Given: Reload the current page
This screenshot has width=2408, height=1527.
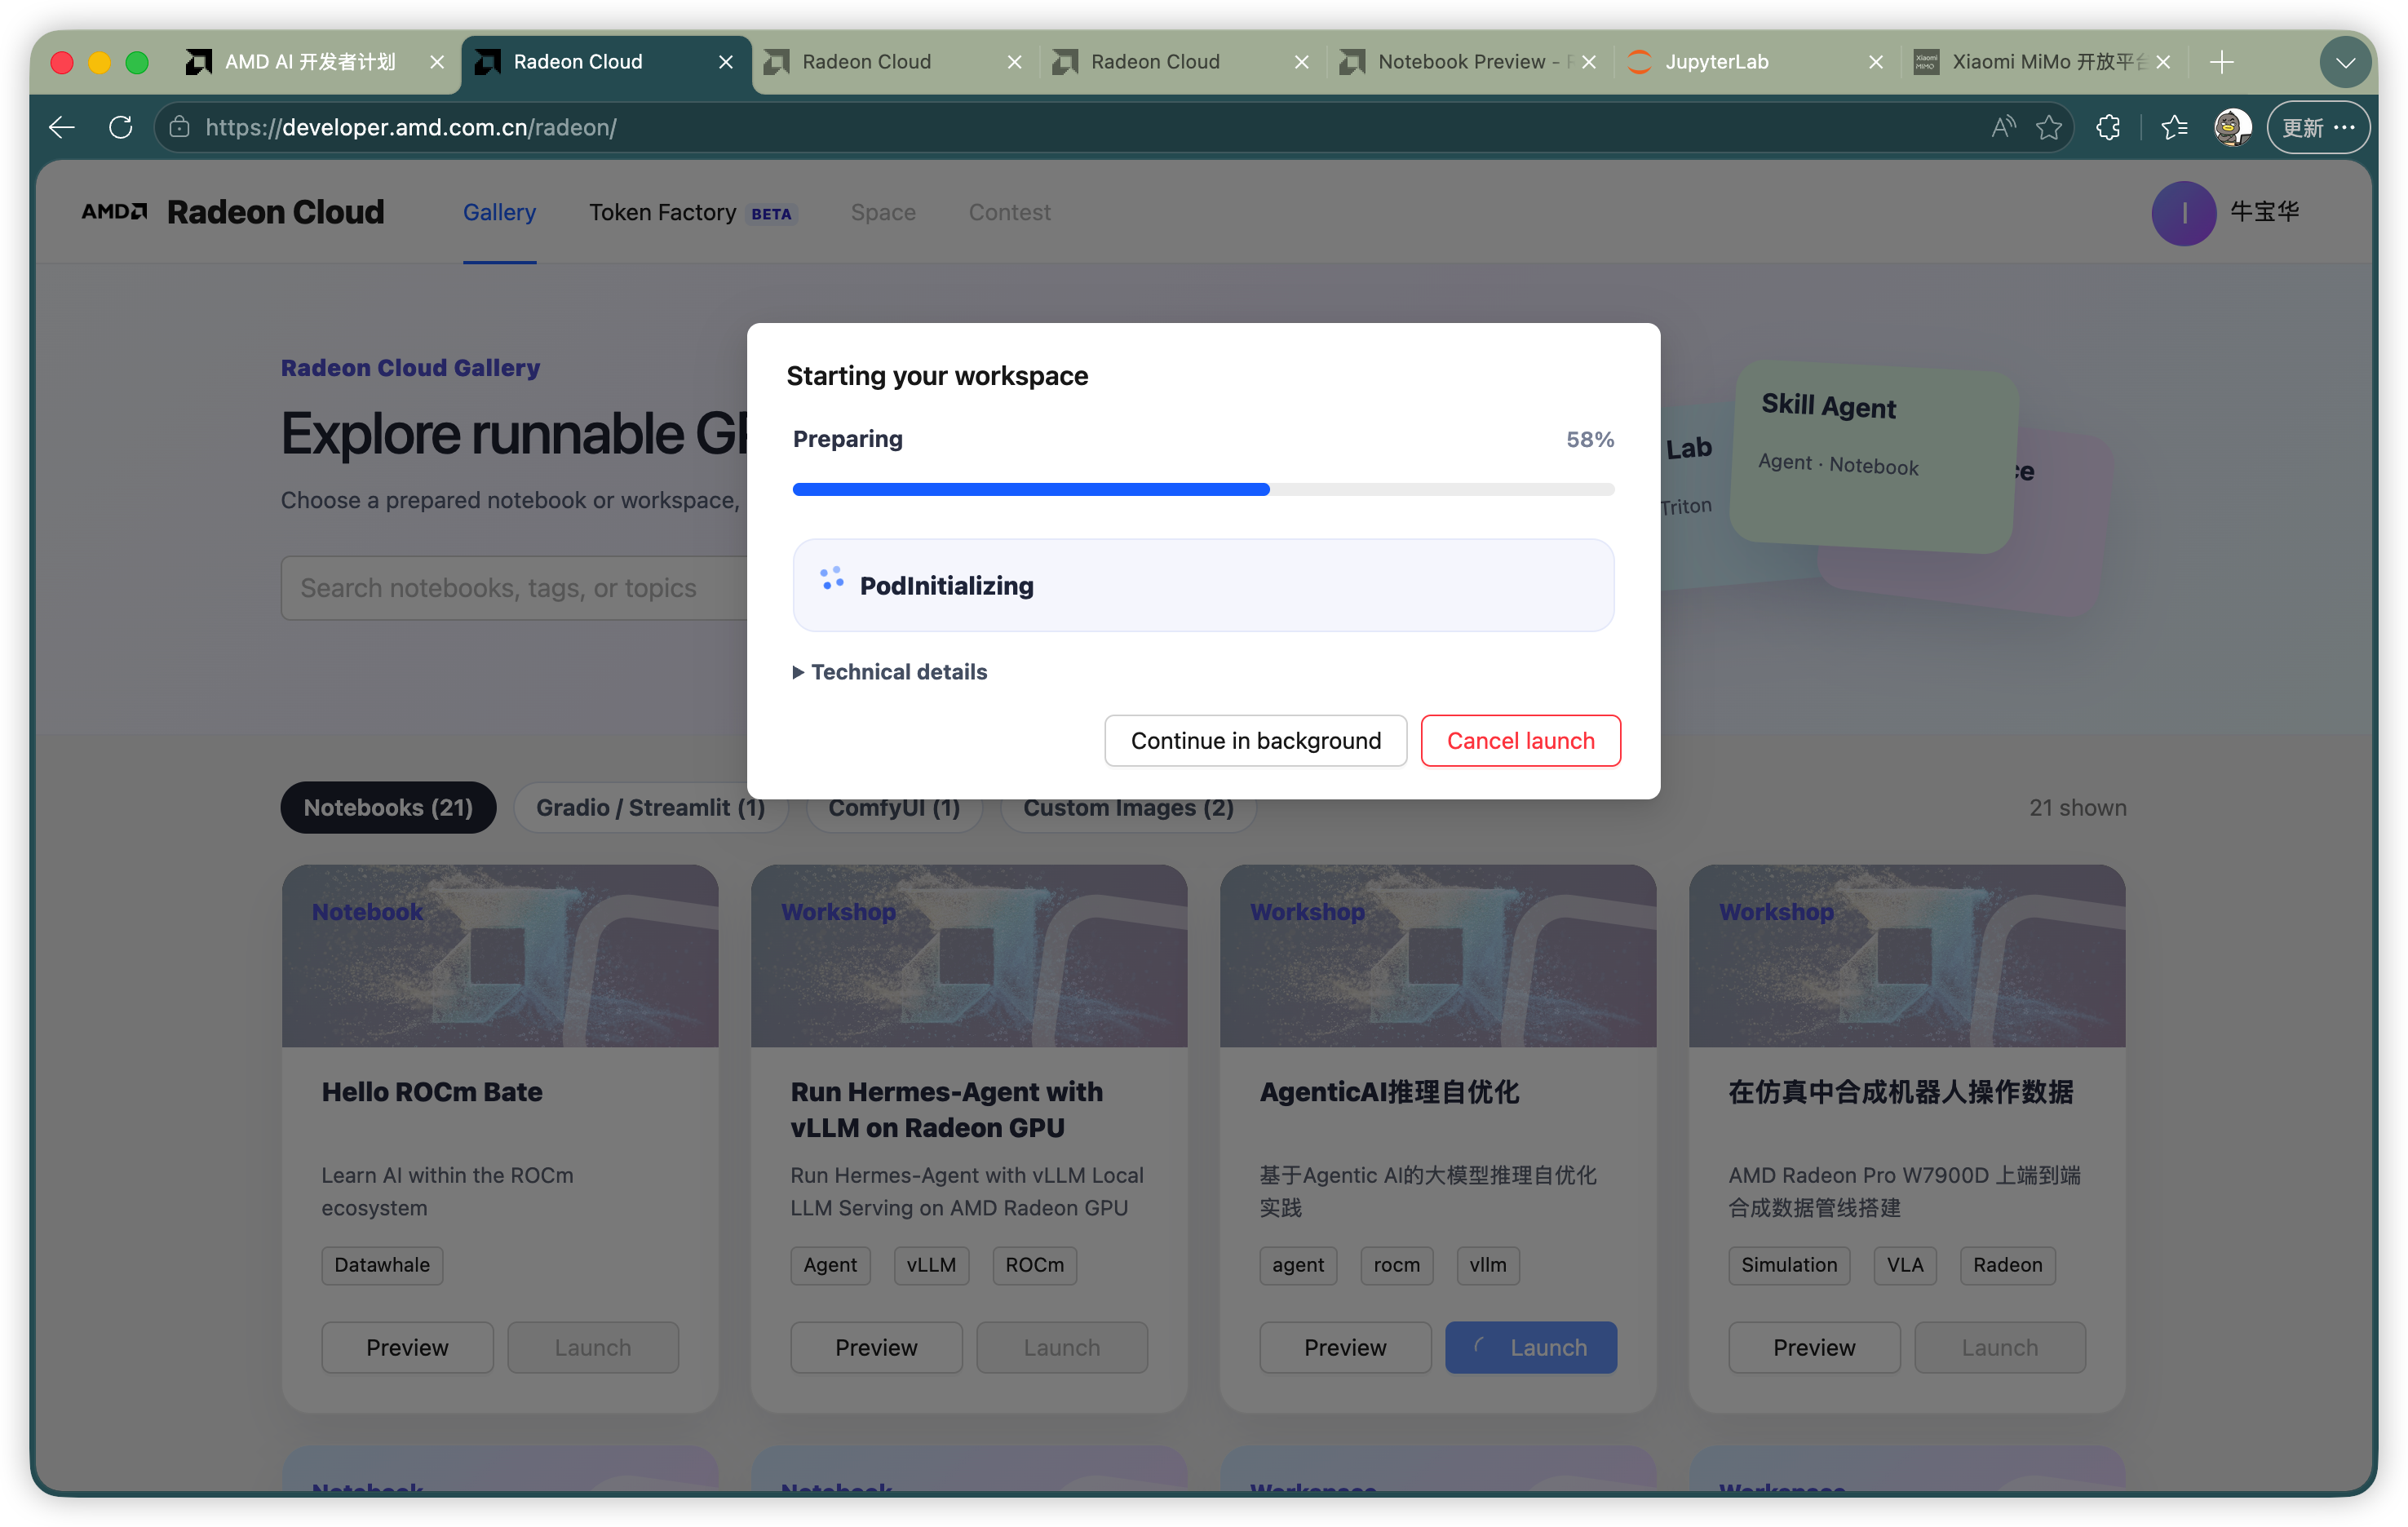Looking at the screenshot, I should coord(121,127).
